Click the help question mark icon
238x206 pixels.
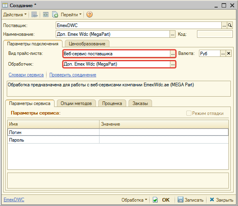pos(90,15)
